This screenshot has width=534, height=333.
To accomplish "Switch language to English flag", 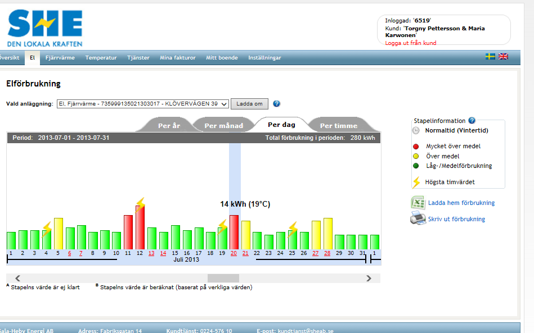I will [503, 56].
